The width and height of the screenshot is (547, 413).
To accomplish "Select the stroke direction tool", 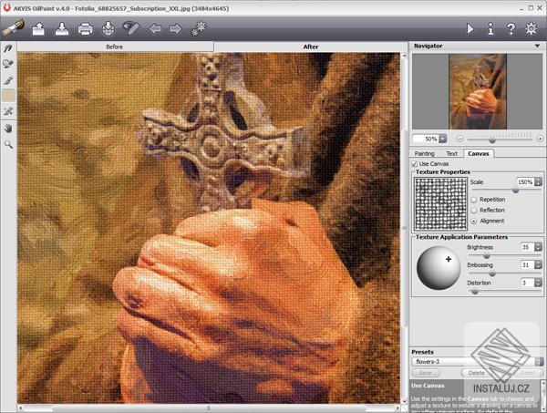I will (8, 48).
